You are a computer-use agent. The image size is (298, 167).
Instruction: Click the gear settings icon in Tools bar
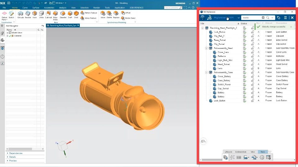262,157
